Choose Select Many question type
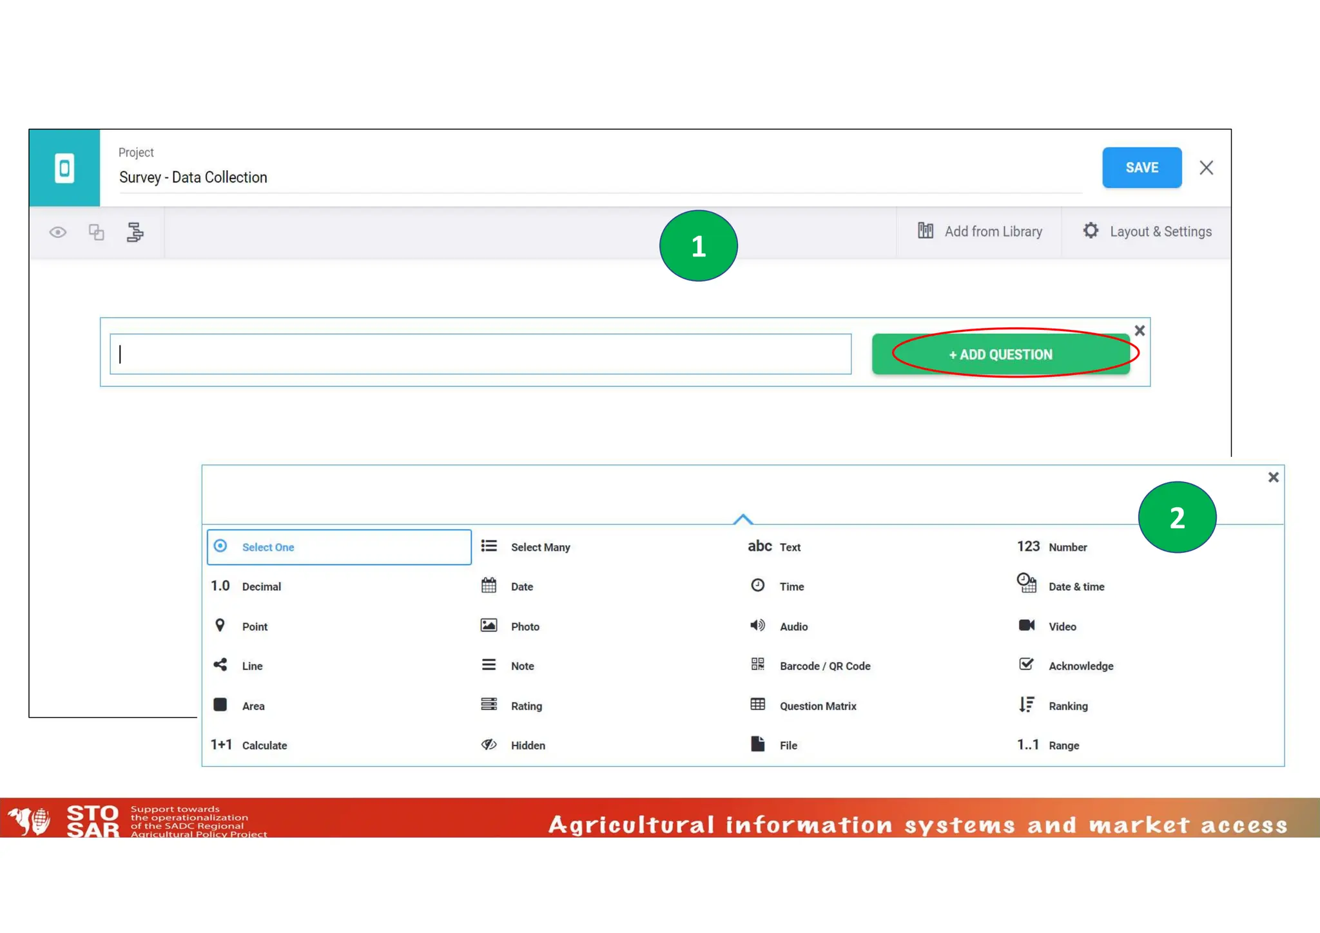1320x933 pixels. [539, 547]
